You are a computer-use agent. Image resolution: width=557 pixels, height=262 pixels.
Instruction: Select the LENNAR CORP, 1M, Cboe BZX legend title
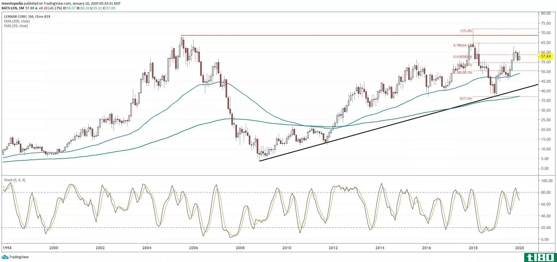point(27,16)
